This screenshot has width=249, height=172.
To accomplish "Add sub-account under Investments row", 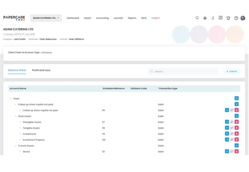I will point(227,134).
